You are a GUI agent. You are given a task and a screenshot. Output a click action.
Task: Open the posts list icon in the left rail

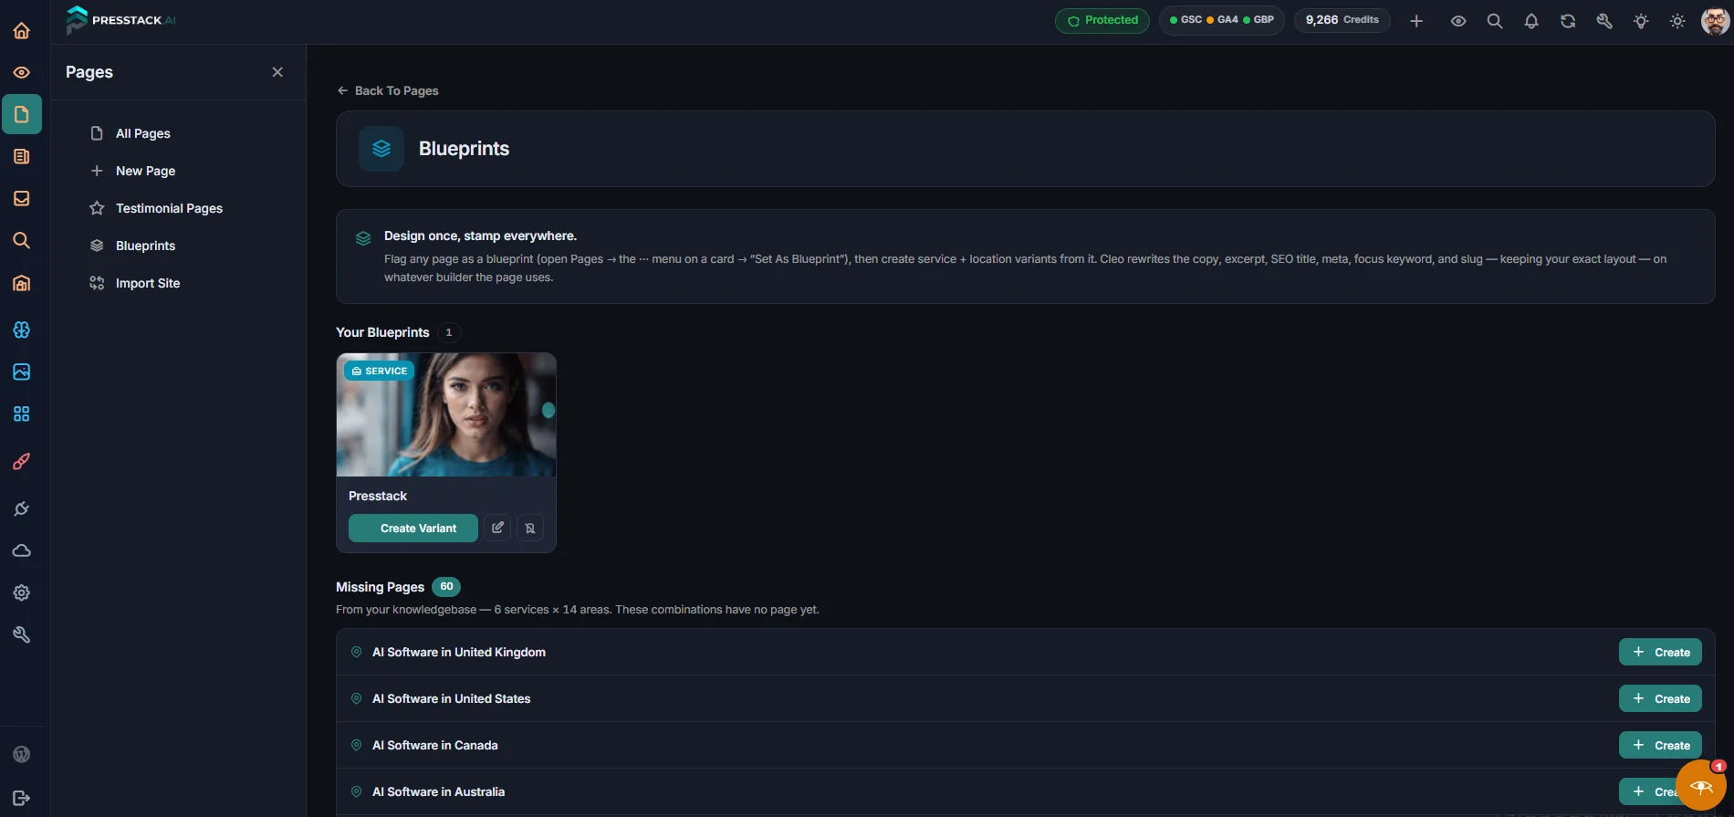22,156
